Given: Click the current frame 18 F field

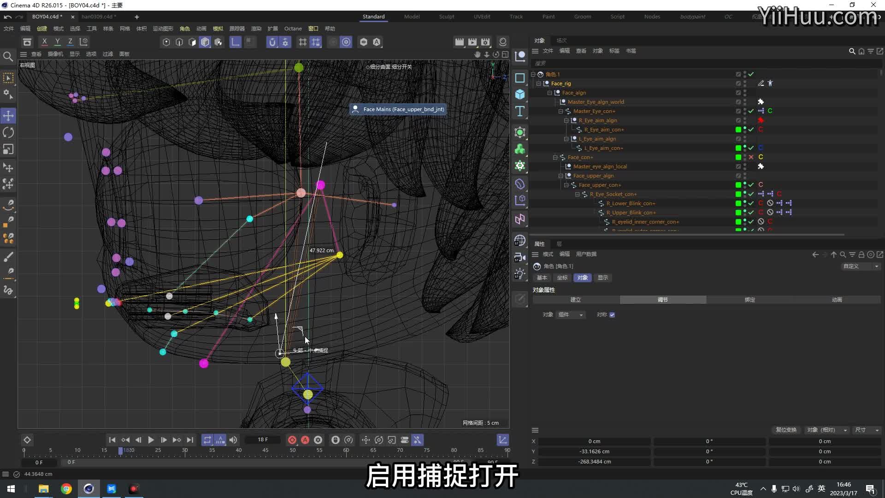Looking at the screenshot, I should click(263, 440).
